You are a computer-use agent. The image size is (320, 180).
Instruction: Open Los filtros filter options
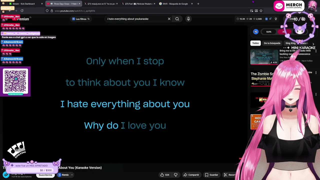(81, 19)
